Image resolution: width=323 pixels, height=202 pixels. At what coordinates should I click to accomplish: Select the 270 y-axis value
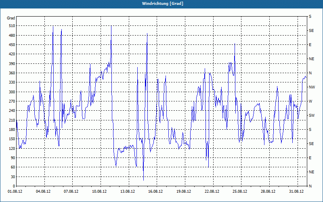[12, 101]
